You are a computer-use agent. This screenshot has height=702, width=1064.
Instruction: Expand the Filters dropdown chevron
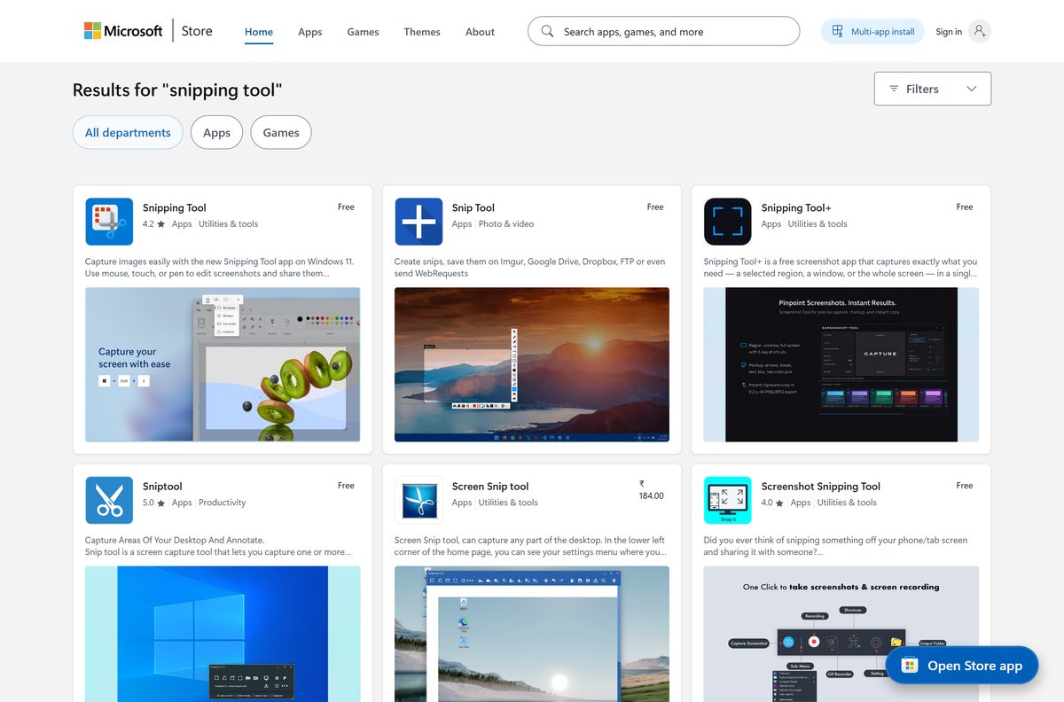(972, 89)
